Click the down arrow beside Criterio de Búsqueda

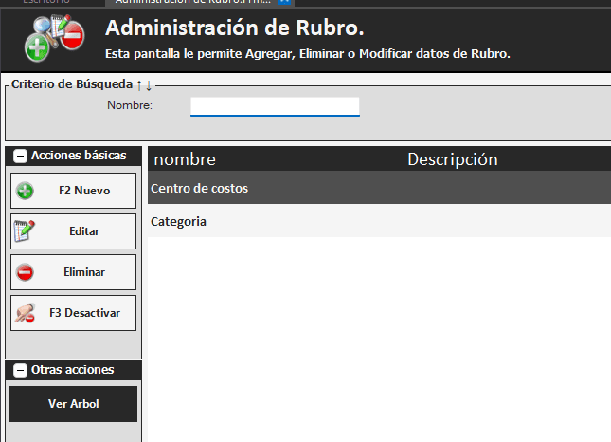148,84
